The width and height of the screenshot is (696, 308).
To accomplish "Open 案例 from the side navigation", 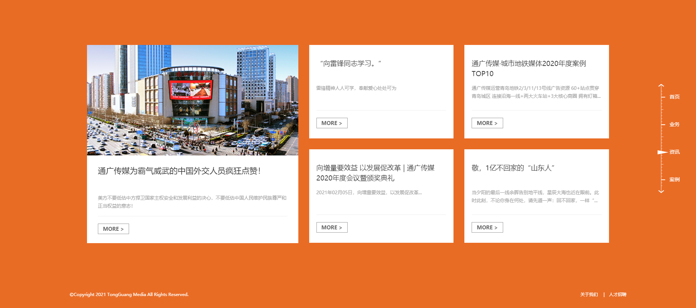I will click(x=674, y=179).
